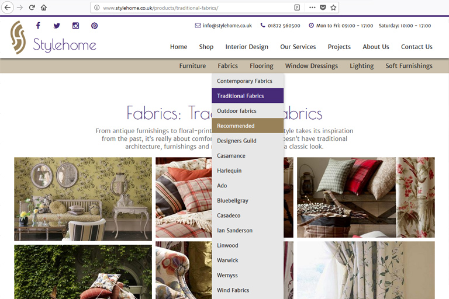Image resolution: width=449 pixels, height=299 pixels.
Task: View floral upholstered armchair image
Action: coord(184,270)
